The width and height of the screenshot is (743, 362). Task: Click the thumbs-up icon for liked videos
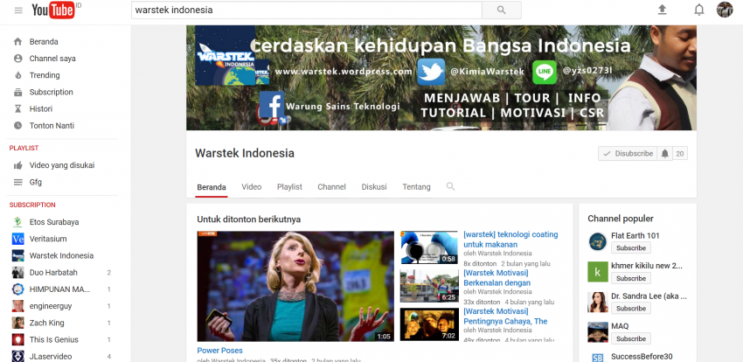[x=18, y=165]
